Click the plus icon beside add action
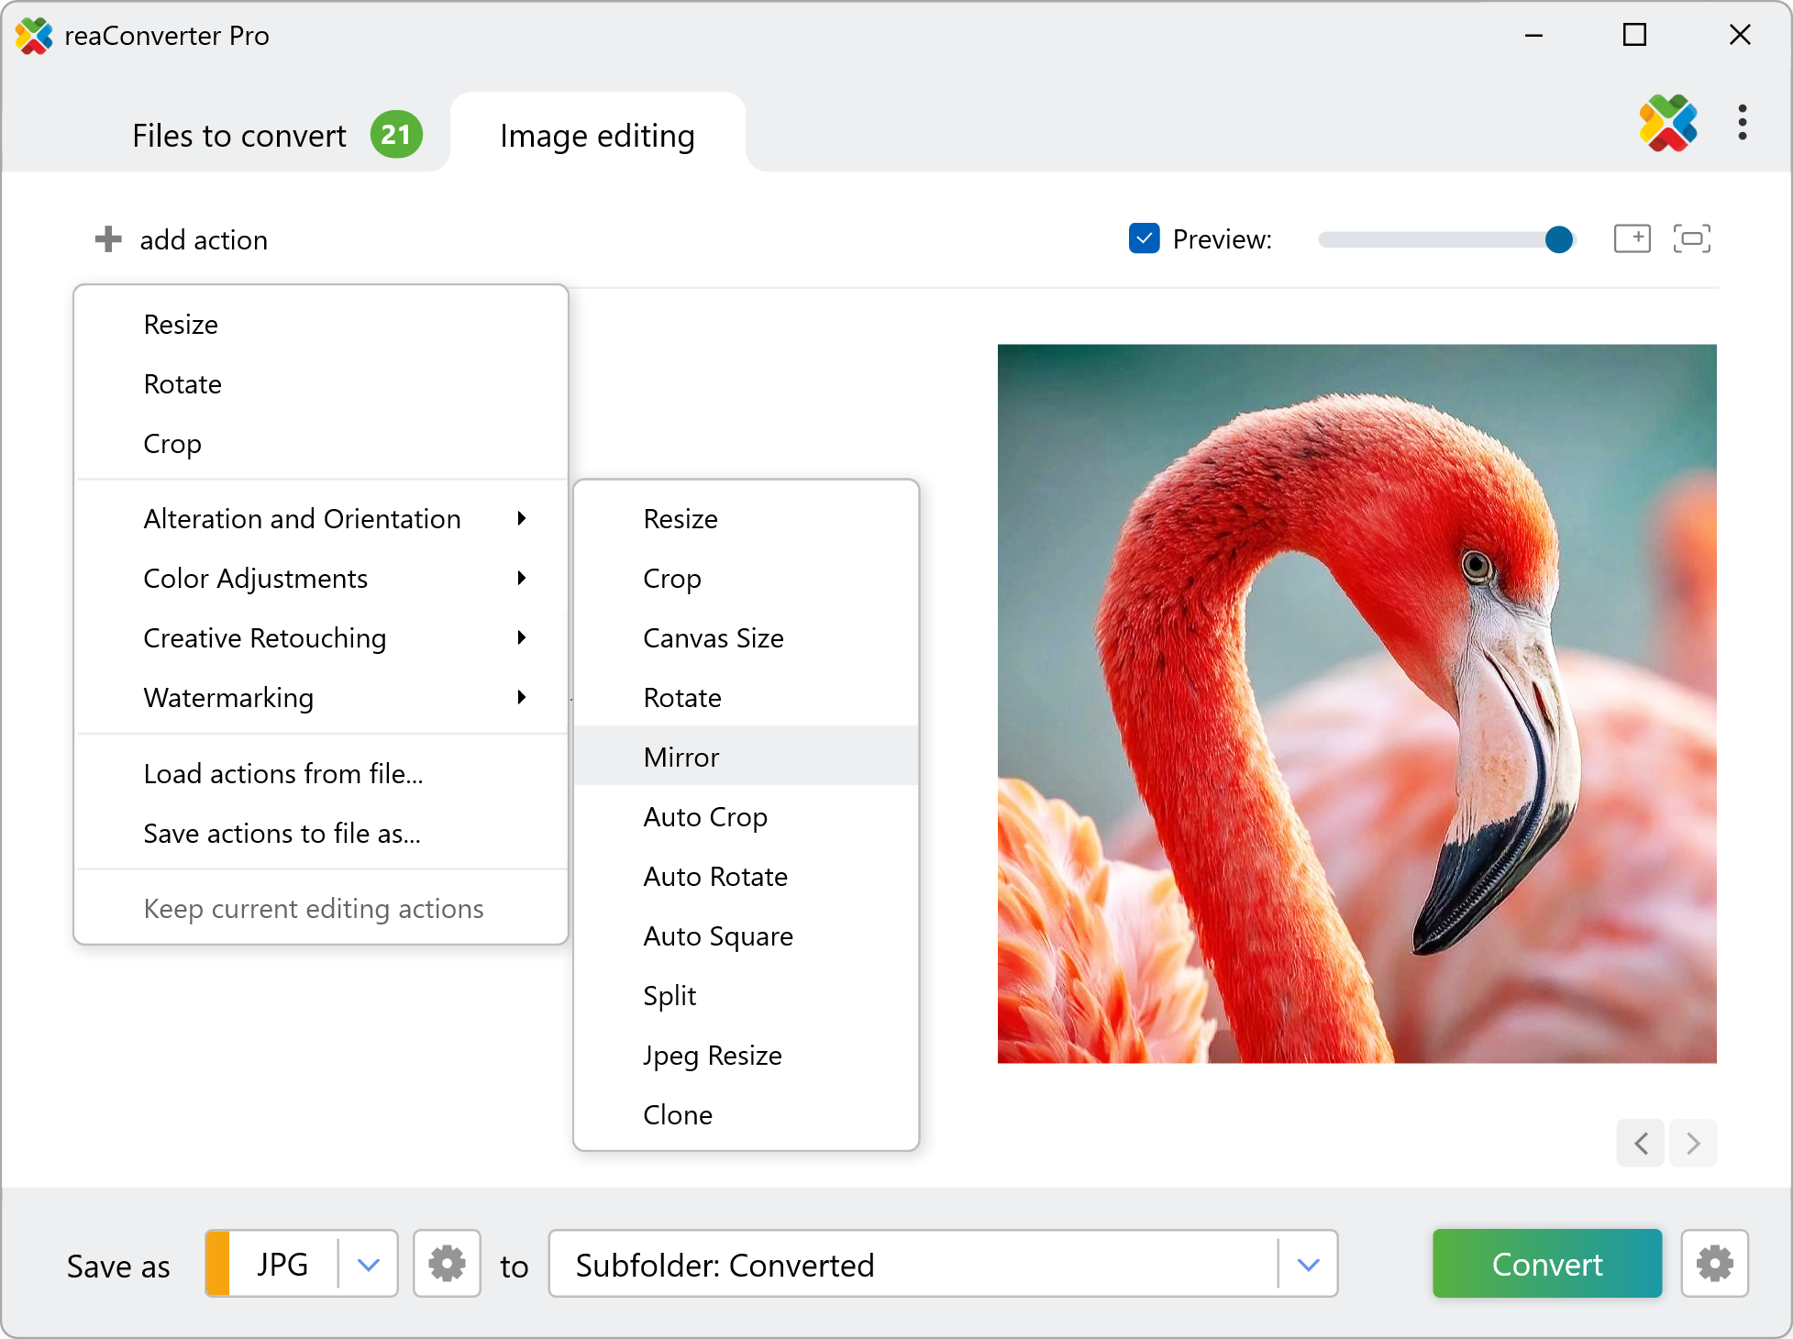1793x1339 pixels. [108, 239]
